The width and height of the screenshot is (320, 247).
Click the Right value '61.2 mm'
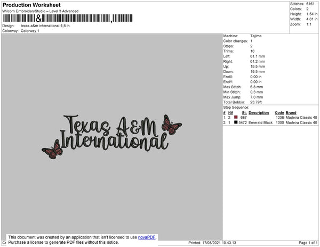pyautogui.click(x=258, y=62)
